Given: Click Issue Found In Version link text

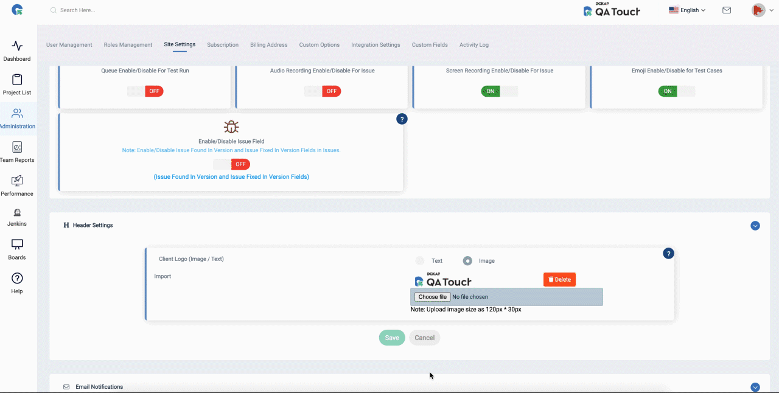Looking at the screenshot, I should tap(231, 176).
